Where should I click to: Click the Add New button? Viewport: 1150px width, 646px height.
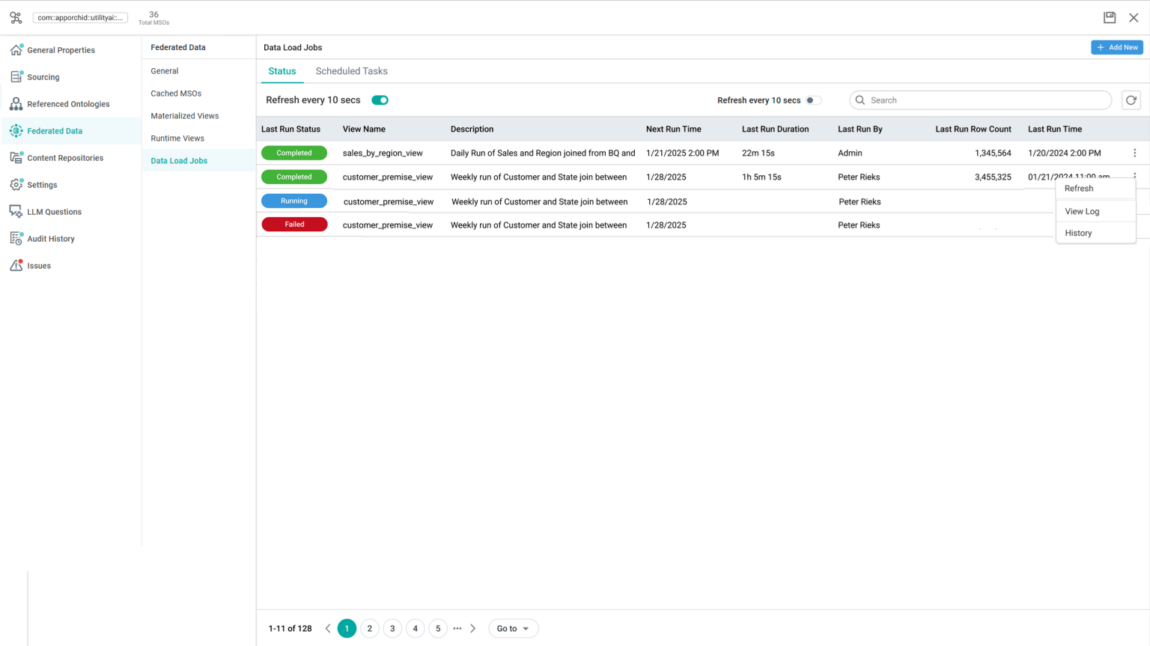click(x=1116, y=47)
